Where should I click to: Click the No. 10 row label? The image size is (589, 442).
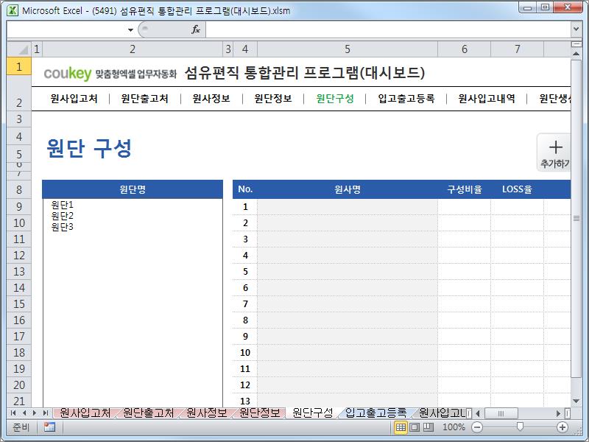click(x=245, y=353)
